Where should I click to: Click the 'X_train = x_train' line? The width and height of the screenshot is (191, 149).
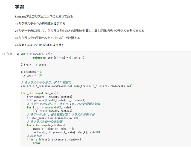[x=33, y=65]
